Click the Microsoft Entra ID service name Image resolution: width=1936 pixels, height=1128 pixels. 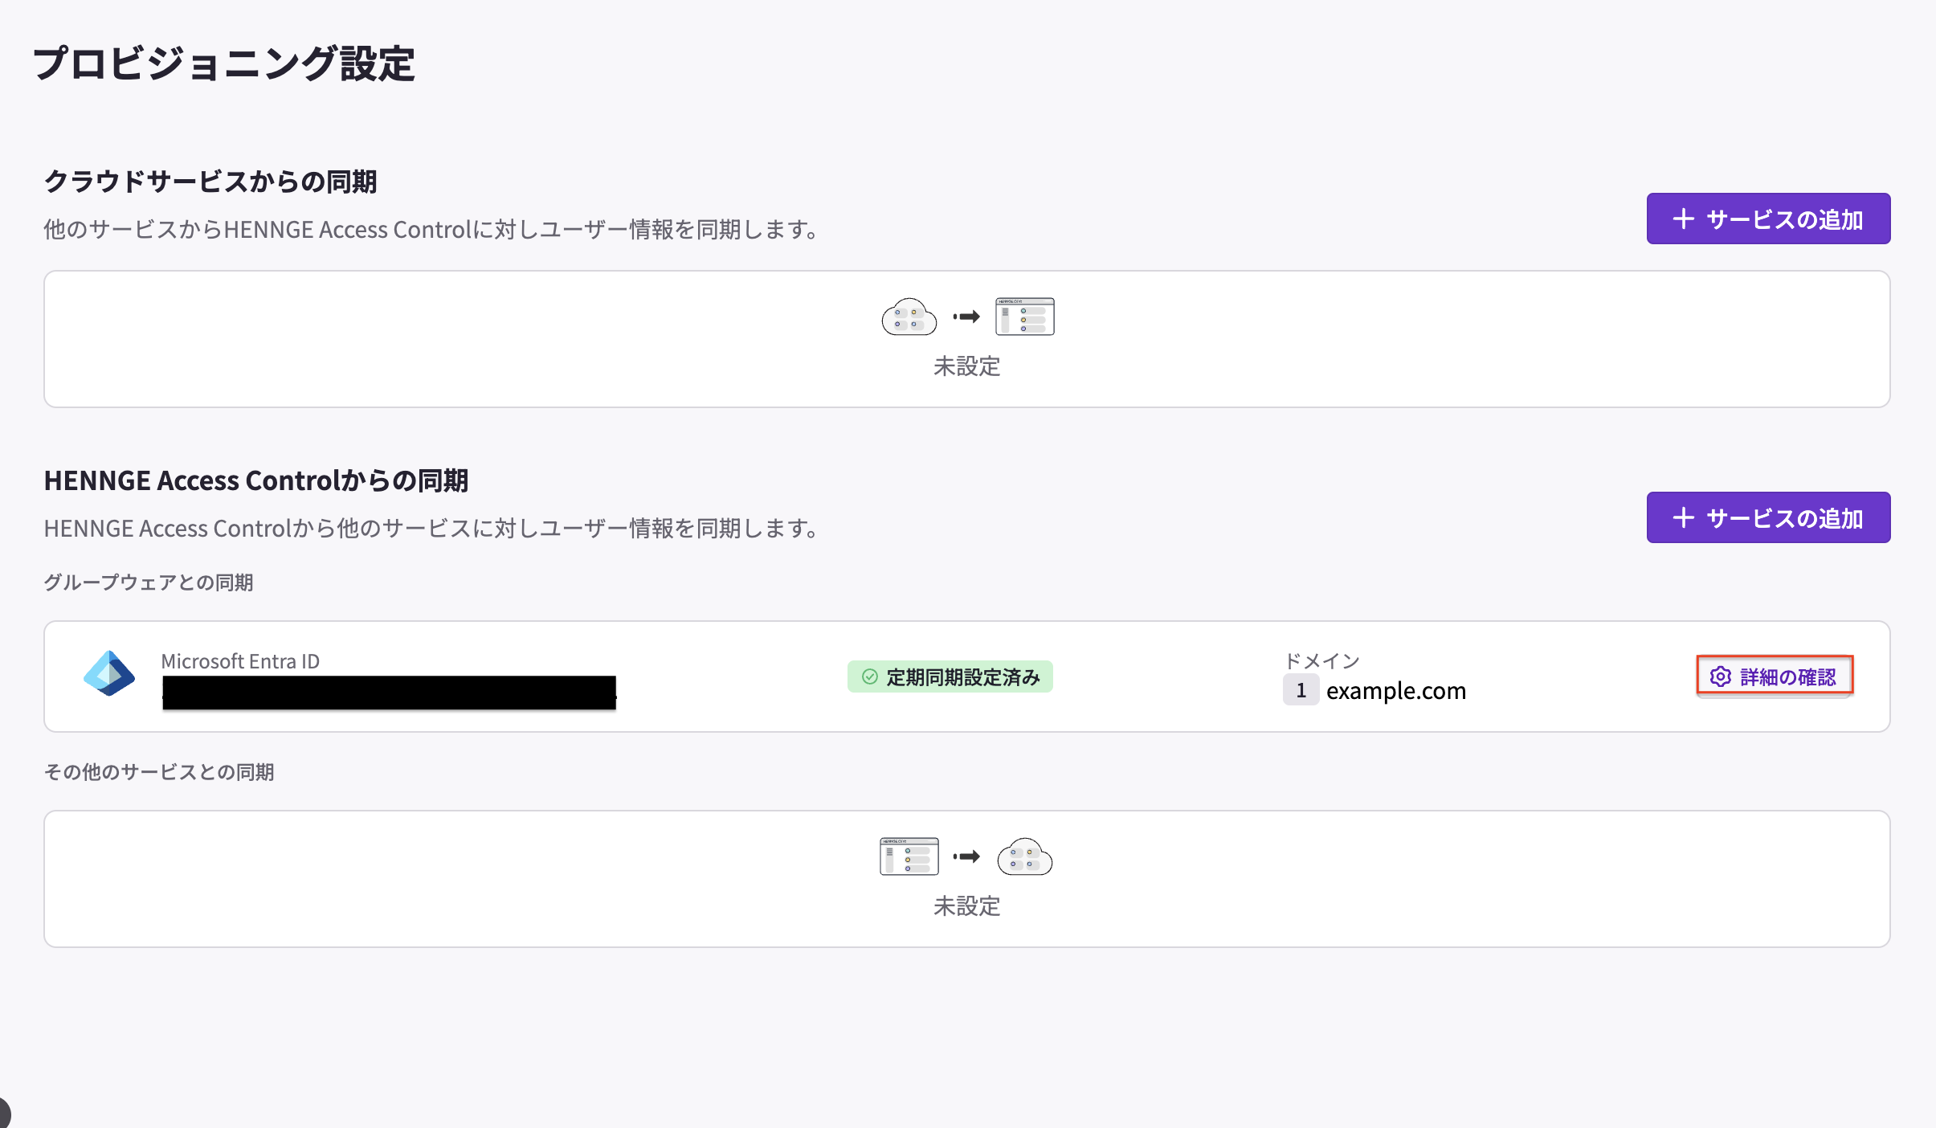point(240,660)
